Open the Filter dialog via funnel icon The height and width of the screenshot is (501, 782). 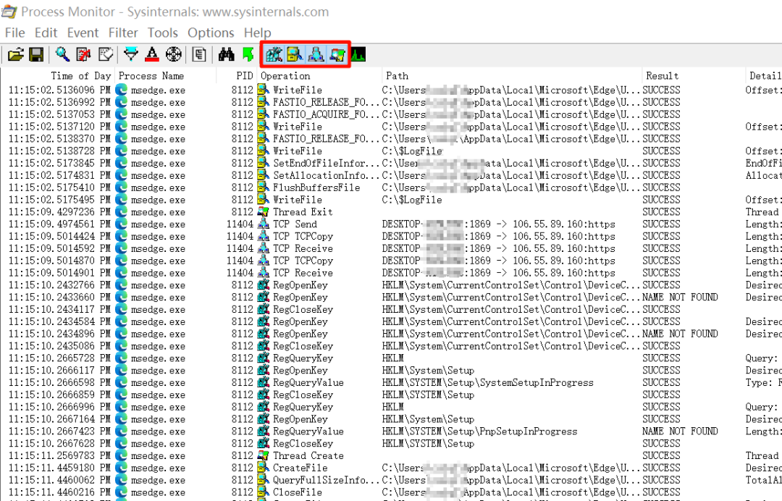132,54
